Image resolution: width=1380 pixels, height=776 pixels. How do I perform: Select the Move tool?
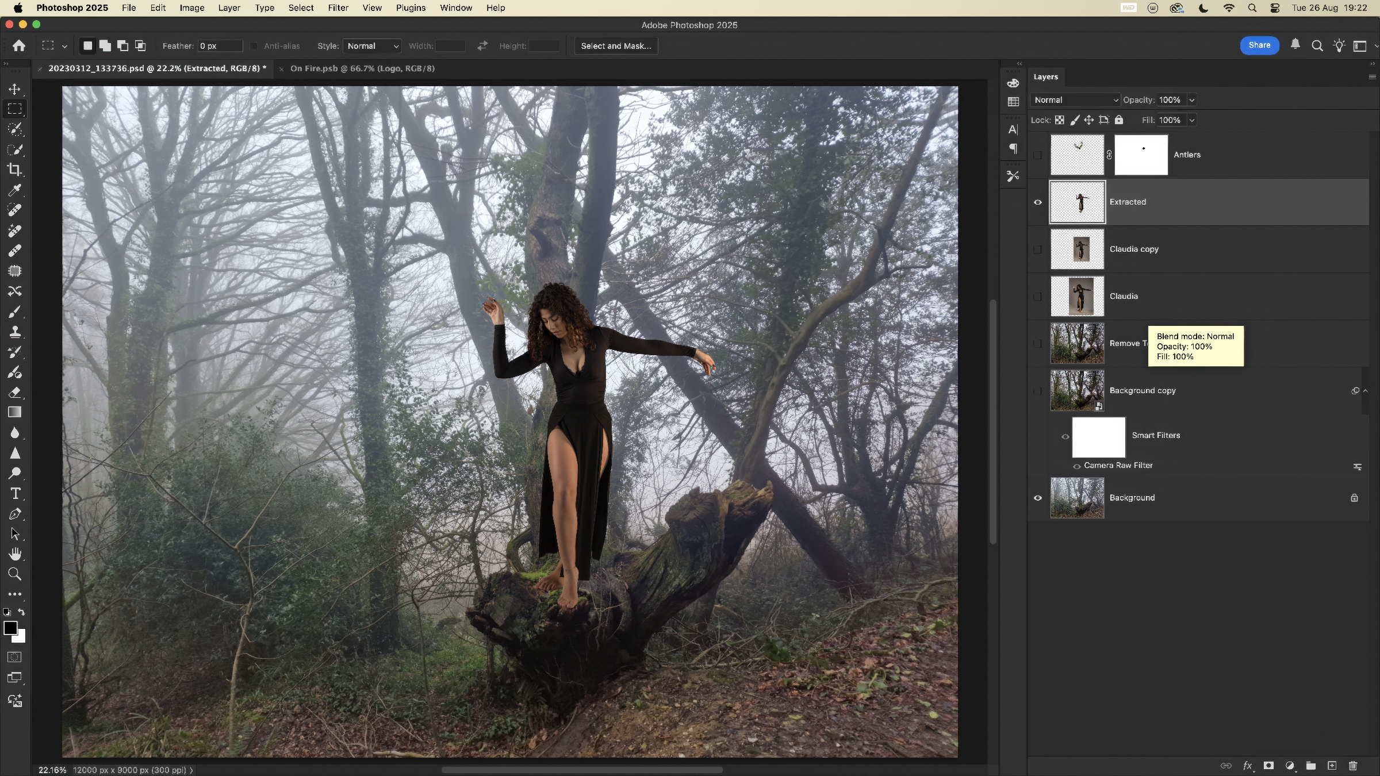[x=15, y=89]
